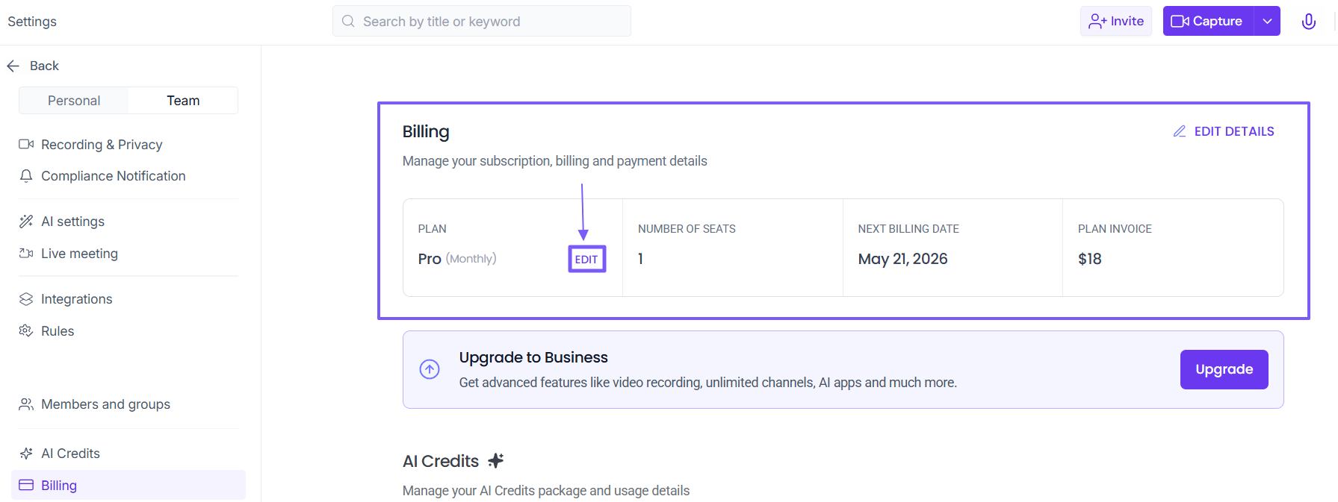Viewport: 1338px width, 502px height.
Task: Click the 'Settings' title at top left
Action: pyautogui.click(x=32, y=22)
